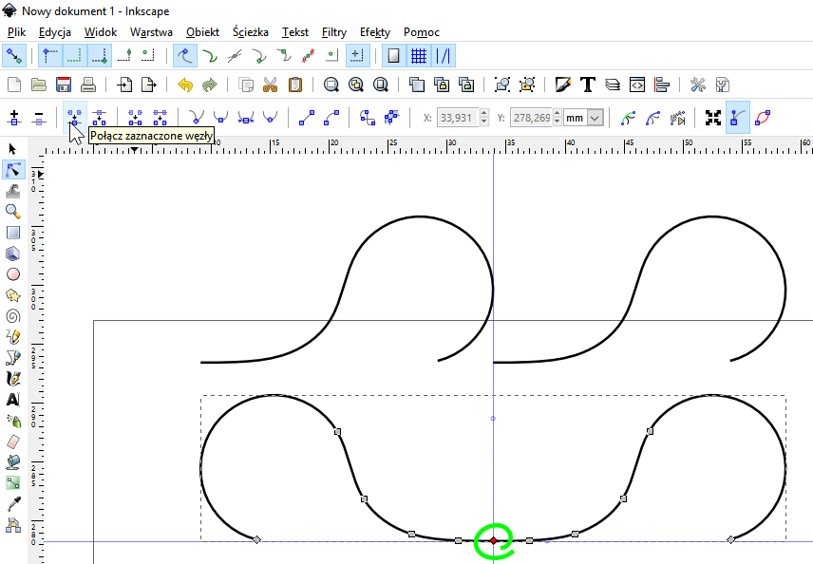Select the Pencil freehand tool

tap(13, 336)
